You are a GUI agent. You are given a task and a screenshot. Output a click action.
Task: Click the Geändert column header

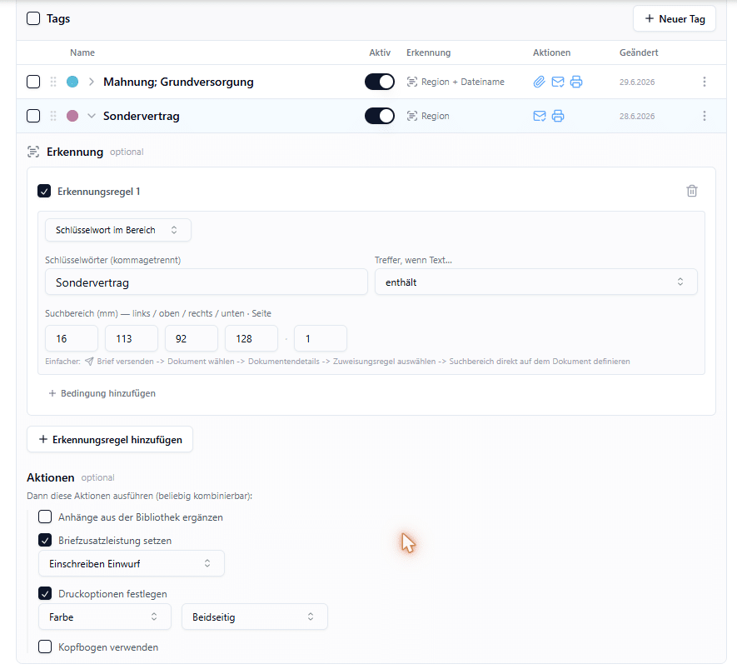coord(639,52)
